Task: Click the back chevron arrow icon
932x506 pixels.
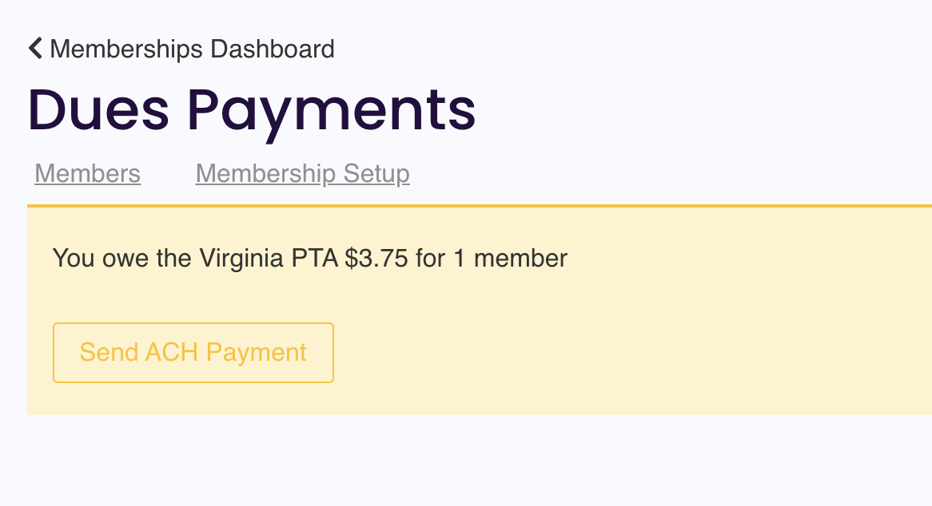Action: tap(35, 49)
